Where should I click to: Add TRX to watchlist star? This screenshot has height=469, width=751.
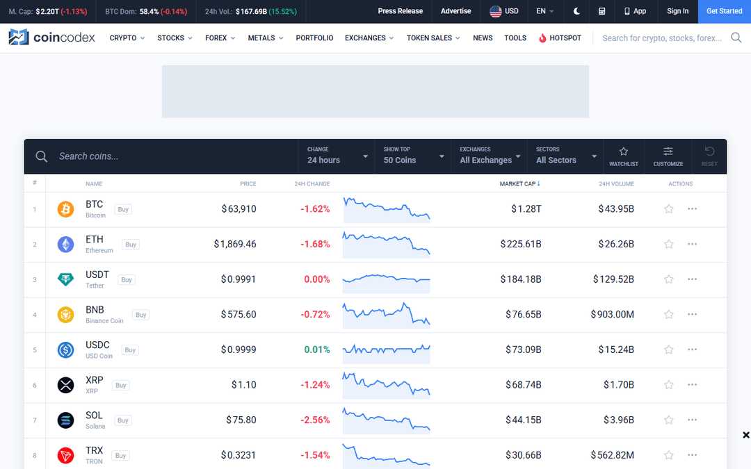click(669, 455)
